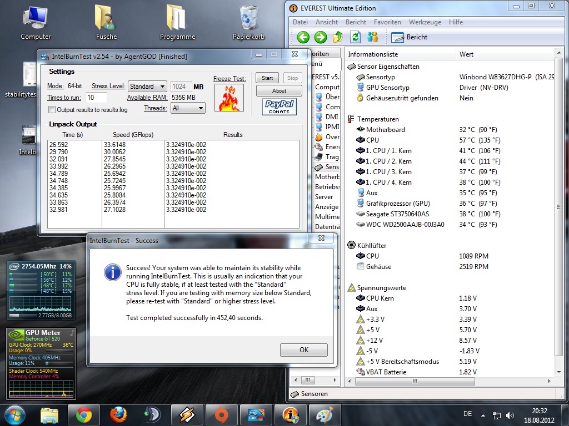
Task: Open Google Chrome from the taskbar
Action: pos(83,415)
